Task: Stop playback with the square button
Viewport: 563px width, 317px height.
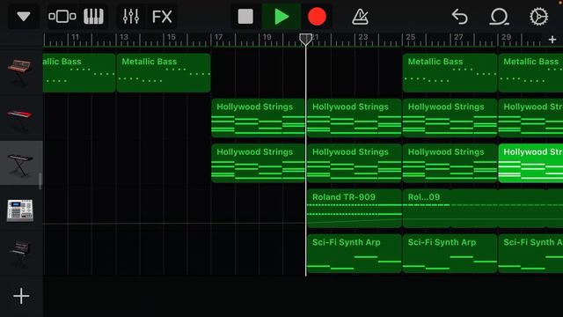Action: [245, 17]
